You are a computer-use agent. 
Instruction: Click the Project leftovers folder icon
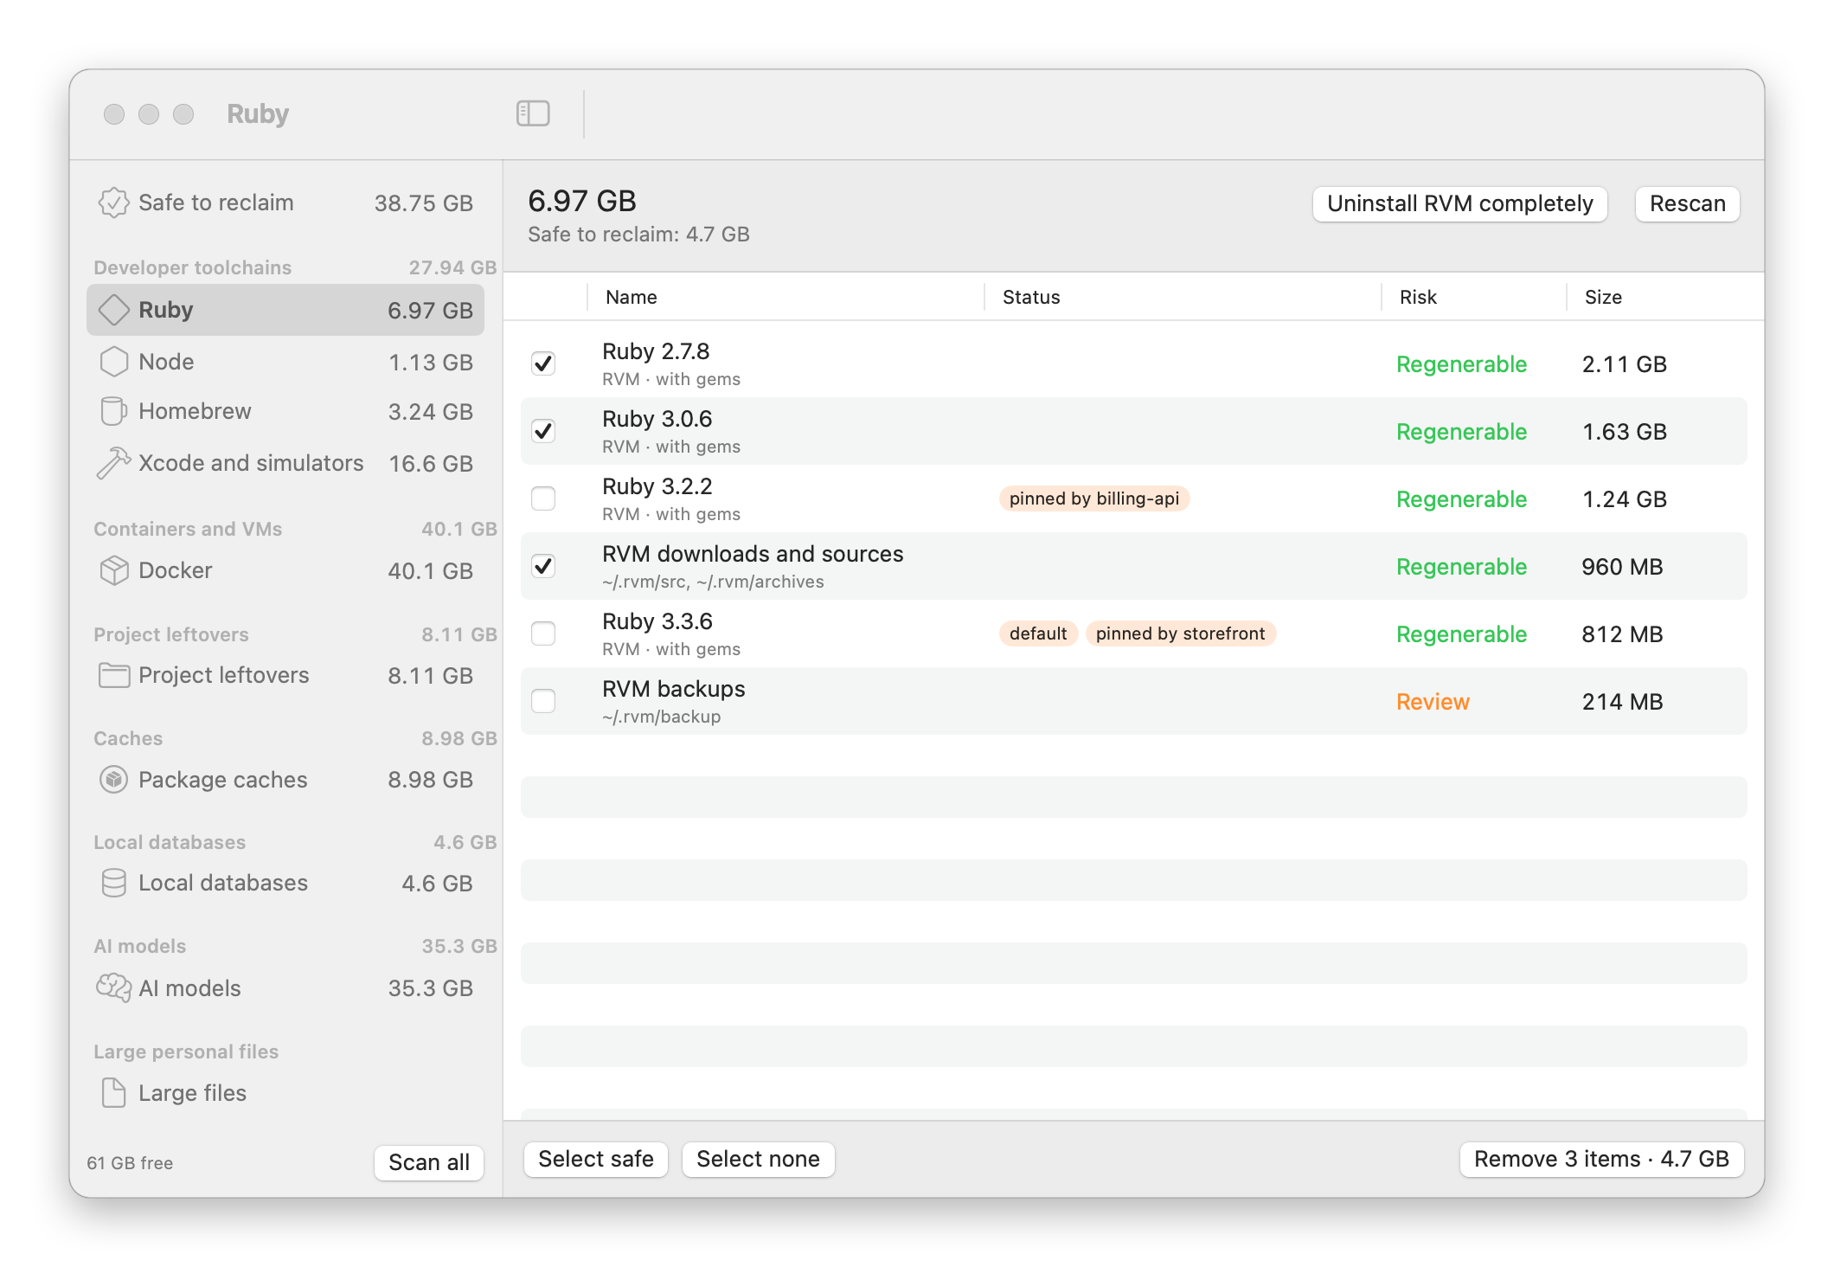pos(113,675)
